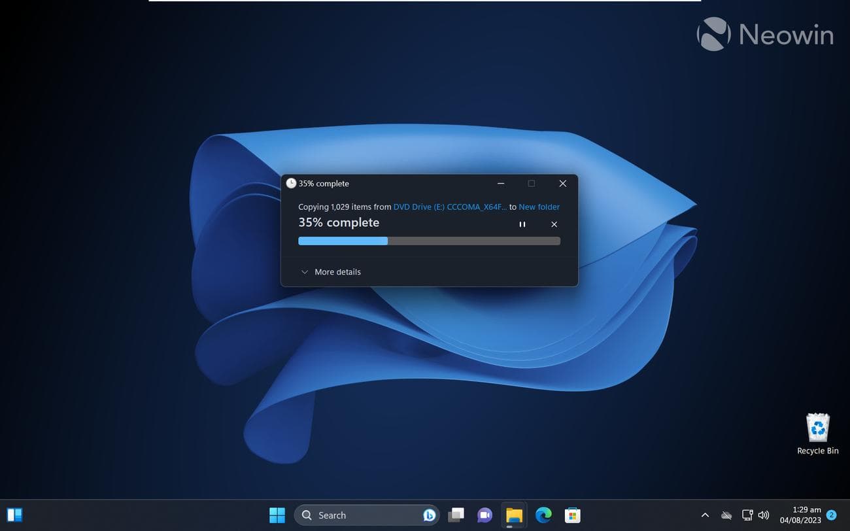Screen dimensions: 850x531
Task: Click the OneDrive cloud icon in the tray
Action: (726, 515)
